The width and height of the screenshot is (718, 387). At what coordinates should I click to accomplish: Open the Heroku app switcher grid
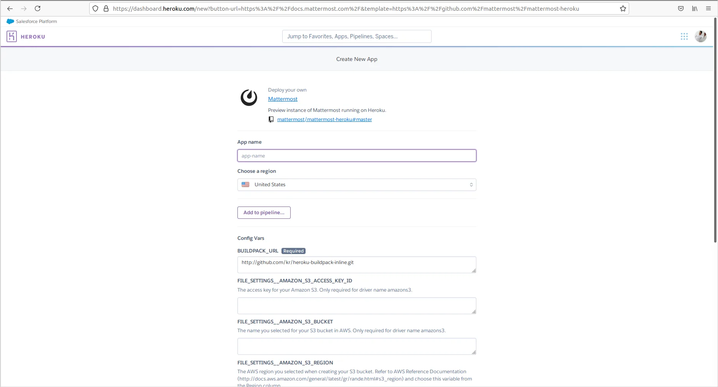tap(684, 36)
